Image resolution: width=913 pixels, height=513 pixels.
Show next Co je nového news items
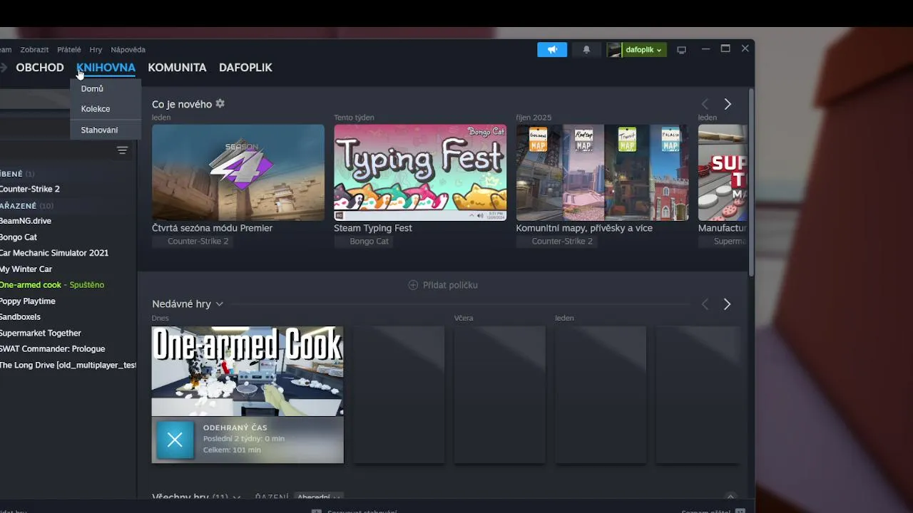(x=728, y=104)
